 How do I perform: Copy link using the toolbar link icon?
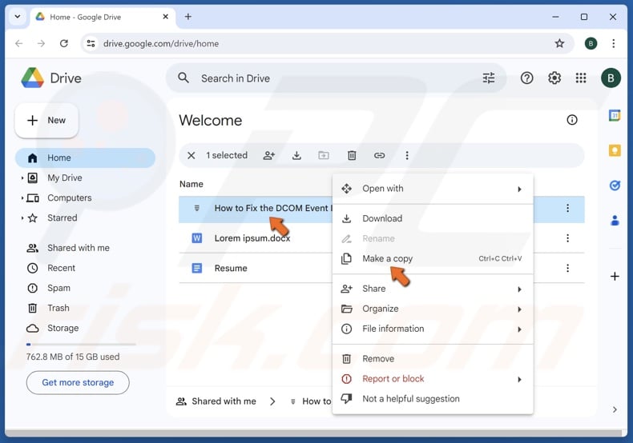(379, 155)
